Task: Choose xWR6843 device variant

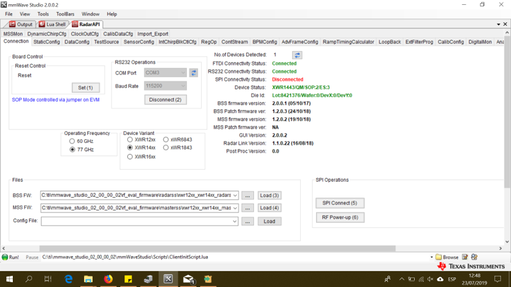Action: tap(166, 140)
